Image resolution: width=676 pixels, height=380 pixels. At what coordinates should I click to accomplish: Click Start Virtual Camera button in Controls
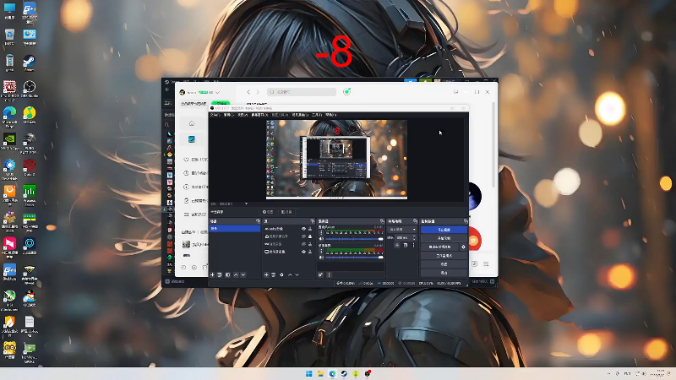pos(439,247)
